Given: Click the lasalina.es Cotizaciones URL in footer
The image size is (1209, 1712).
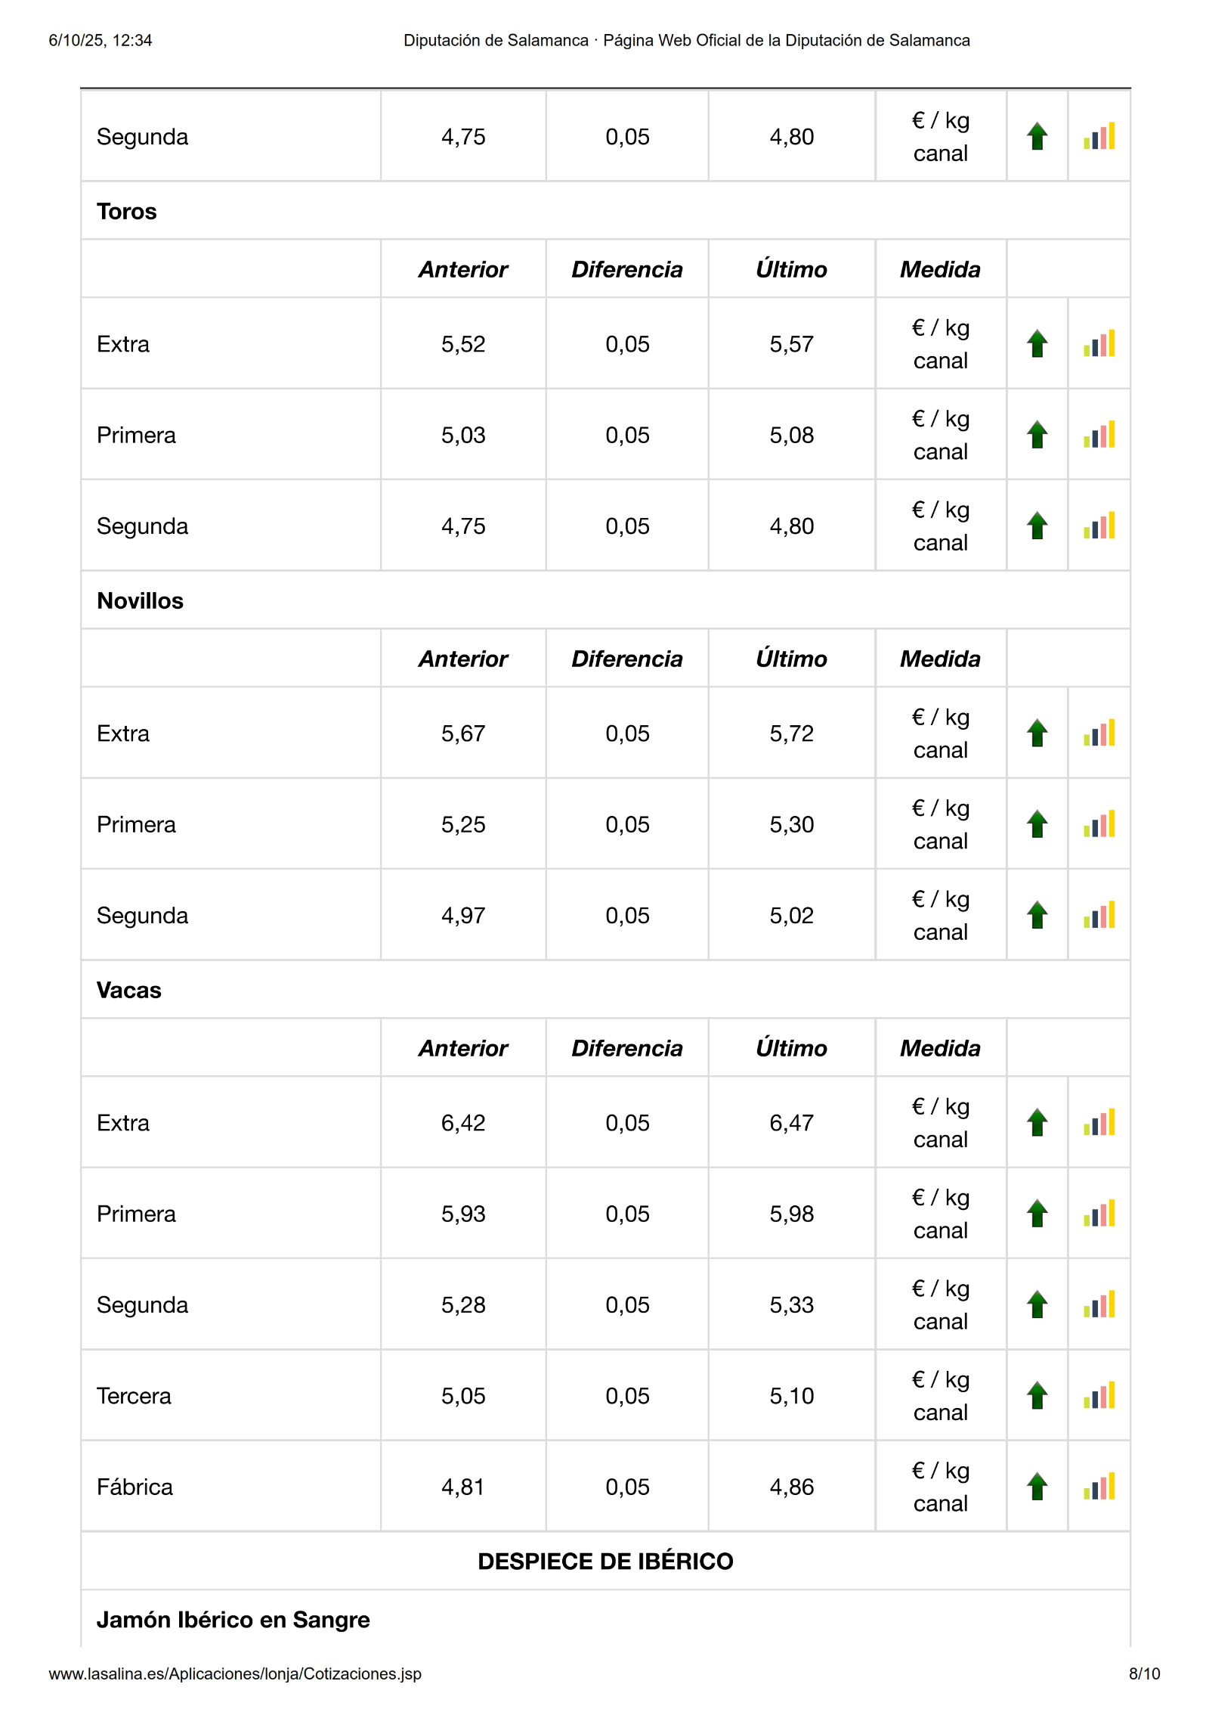Looking at the screenshot, I should click(x=235, y=1673).
